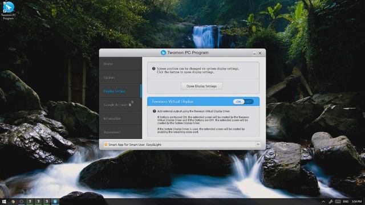Click the connection icon in system tray

point(331,202)
